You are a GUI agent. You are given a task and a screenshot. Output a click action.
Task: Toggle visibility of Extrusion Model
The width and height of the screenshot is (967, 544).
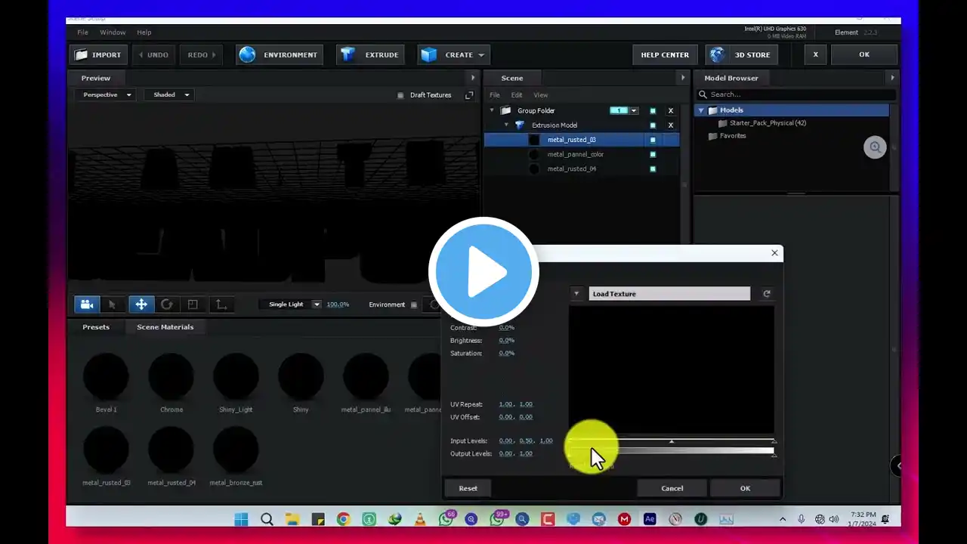[653, 125]
